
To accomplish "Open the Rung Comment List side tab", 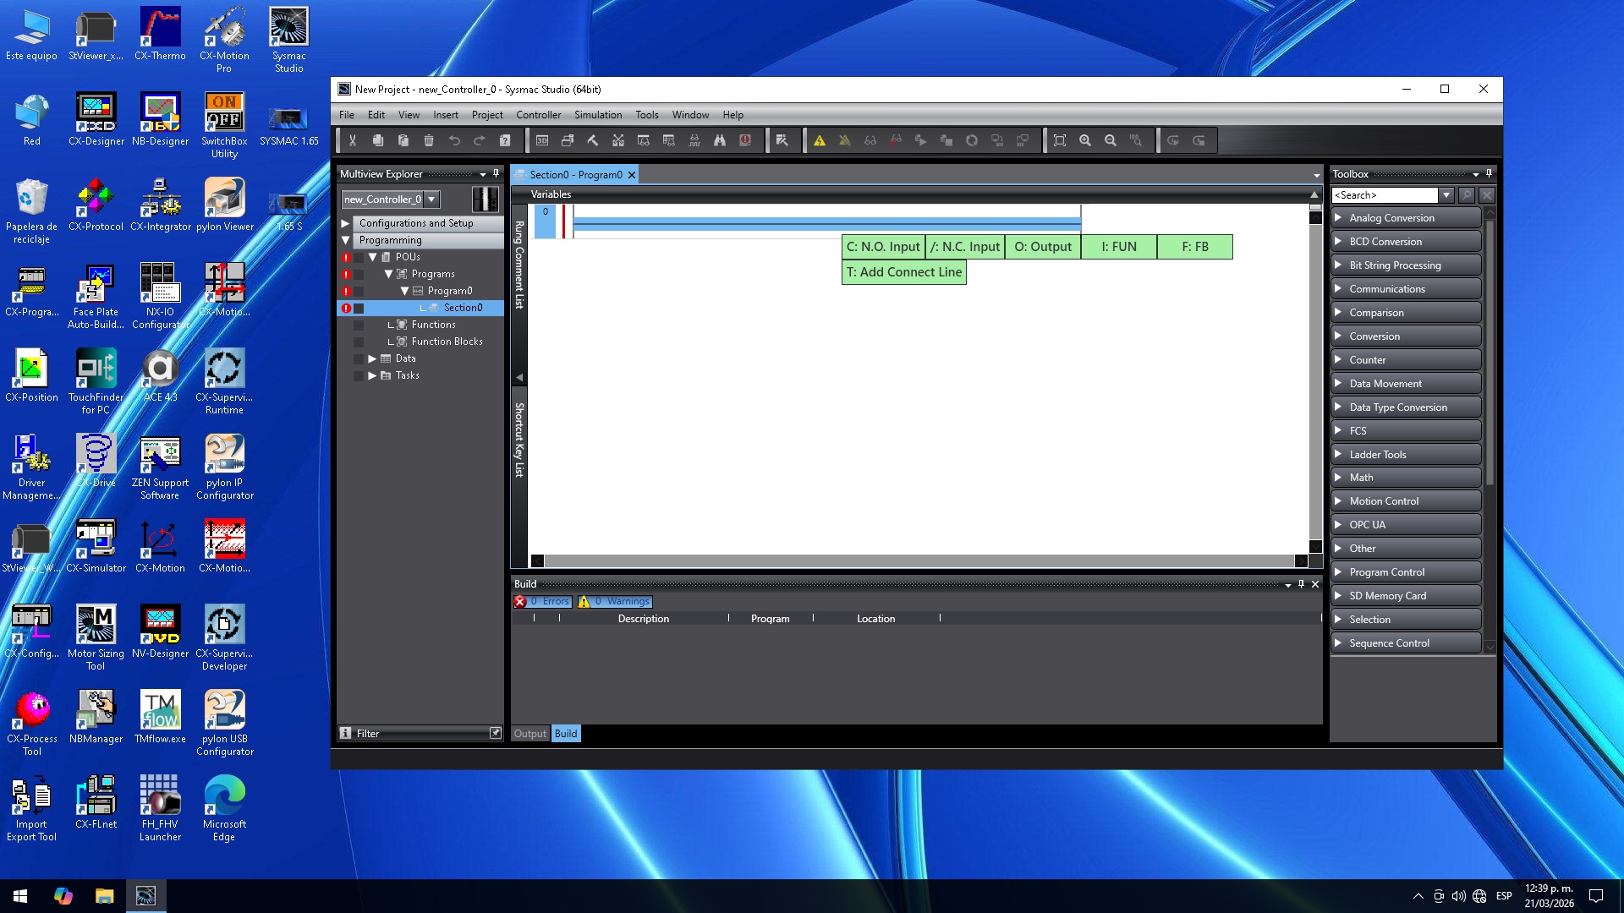I will point(519,265).
